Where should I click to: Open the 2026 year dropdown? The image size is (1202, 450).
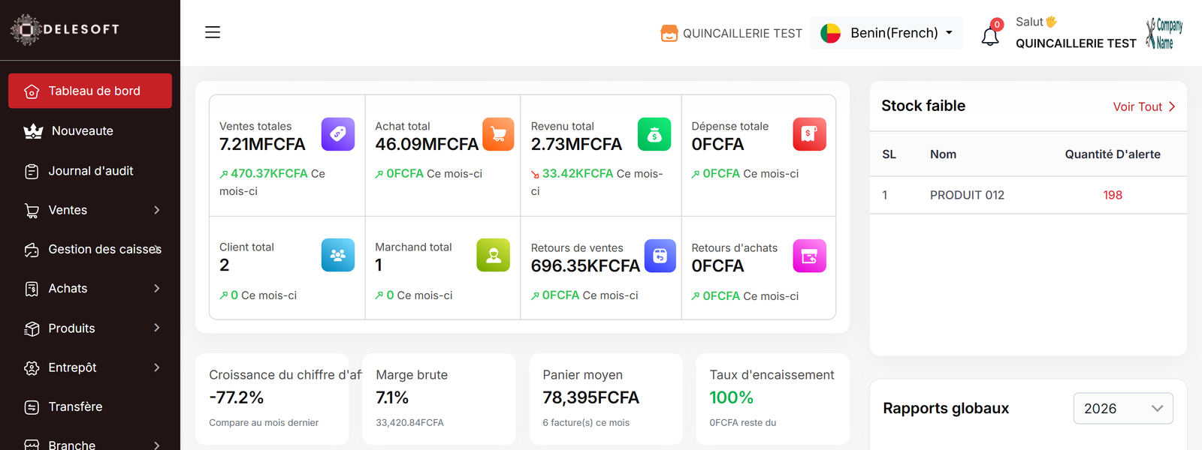[1123, 409]
